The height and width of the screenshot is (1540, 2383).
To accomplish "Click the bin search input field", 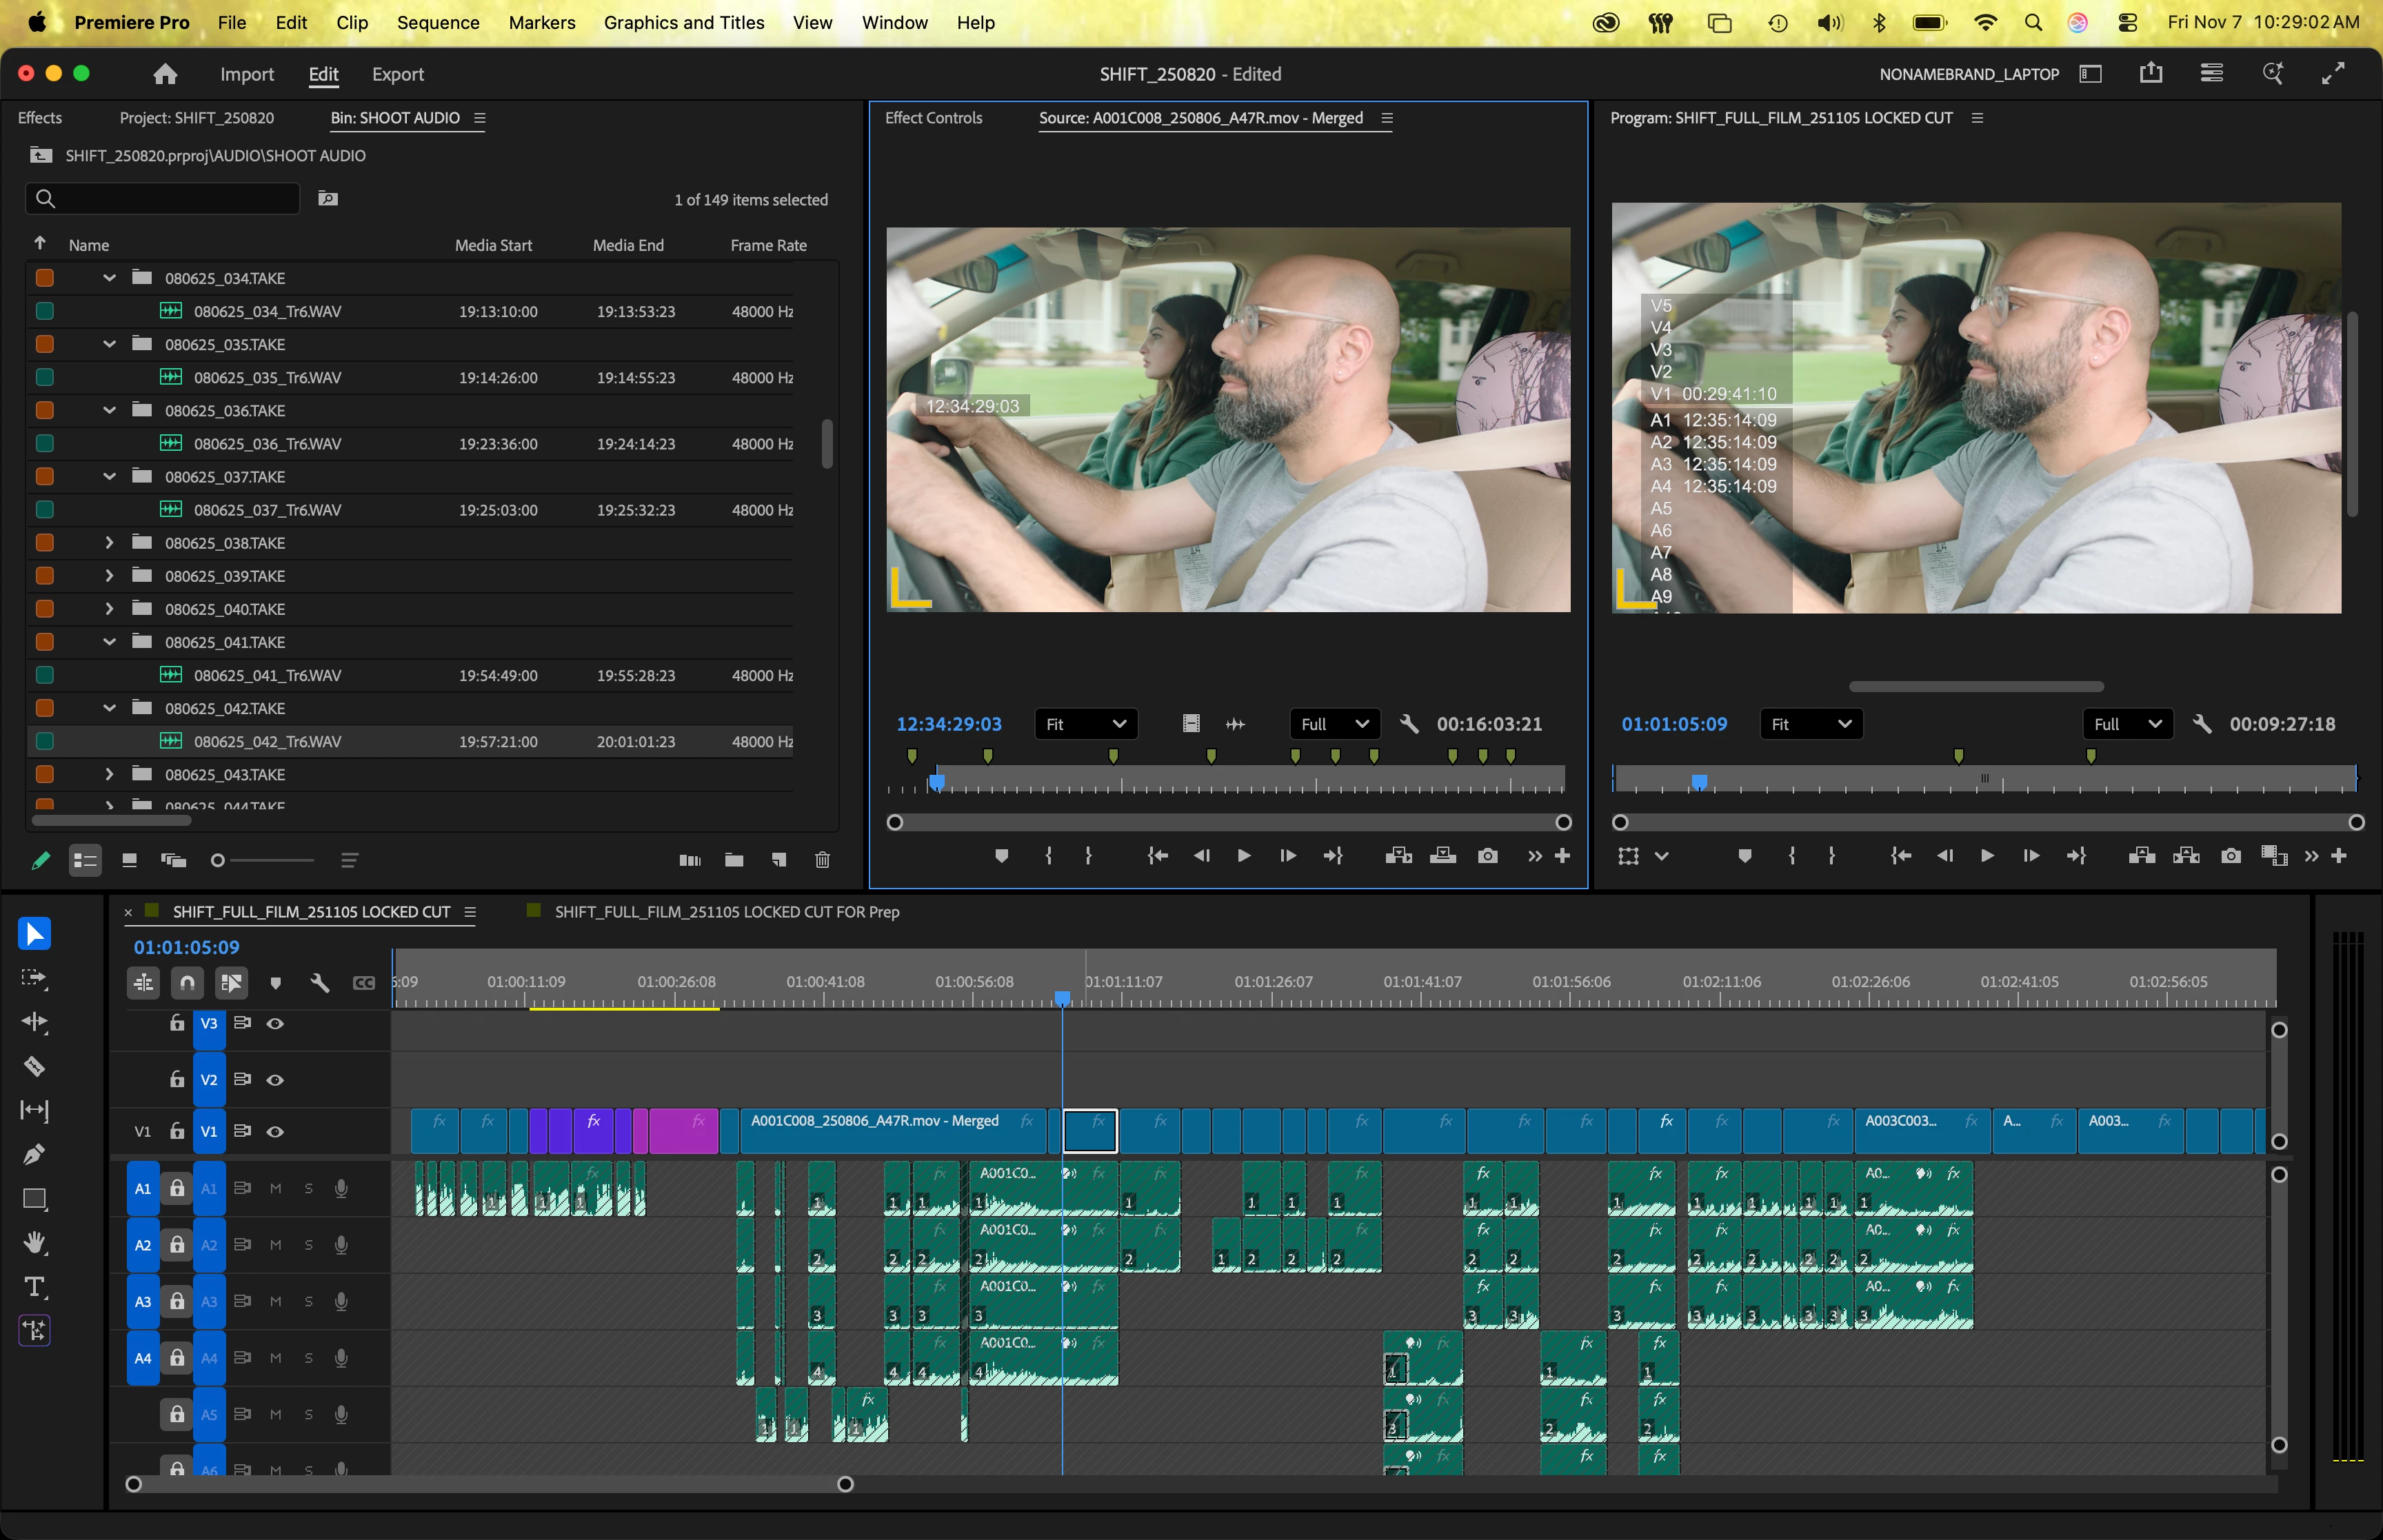I will point(170,198).
